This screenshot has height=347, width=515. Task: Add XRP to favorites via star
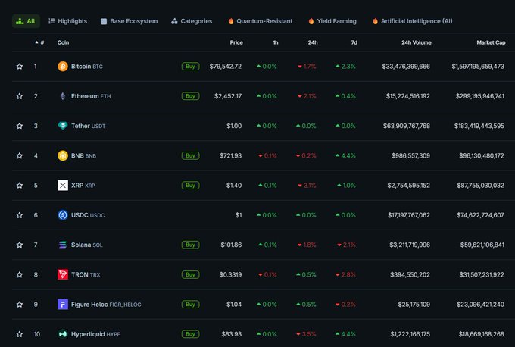[x=20, y=186]
